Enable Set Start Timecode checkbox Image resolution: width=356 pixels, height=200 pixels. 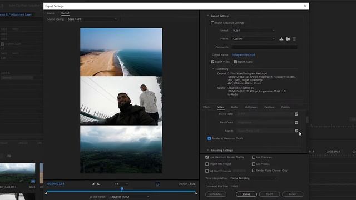click(207, 171)
